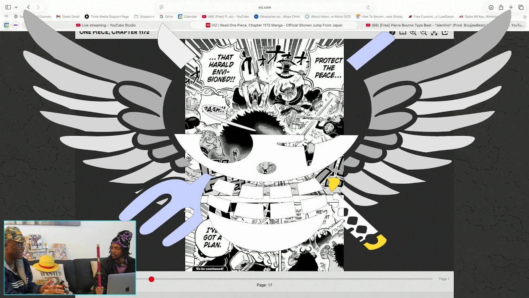Open the Obsessive-co... Mayo Clinic bookmark
Image resolution: width=529 pixels, height=298 pixels.
pos(277,17)
